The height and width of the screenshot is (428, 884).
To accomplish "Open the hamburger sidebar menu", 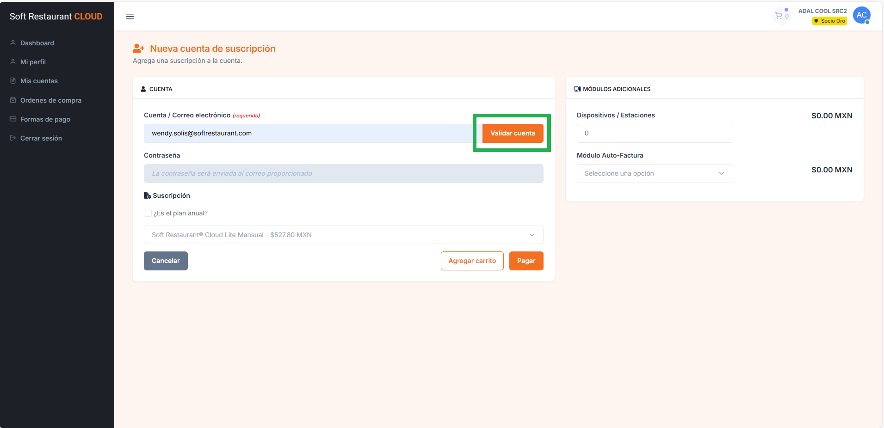I will coord(130,17).
